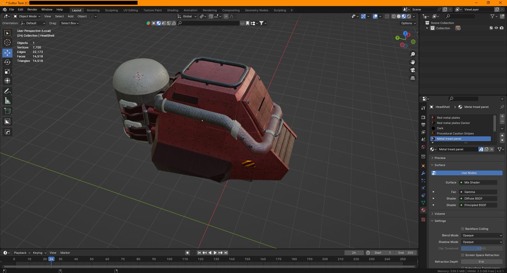Open the Render menu

[32, 10]
